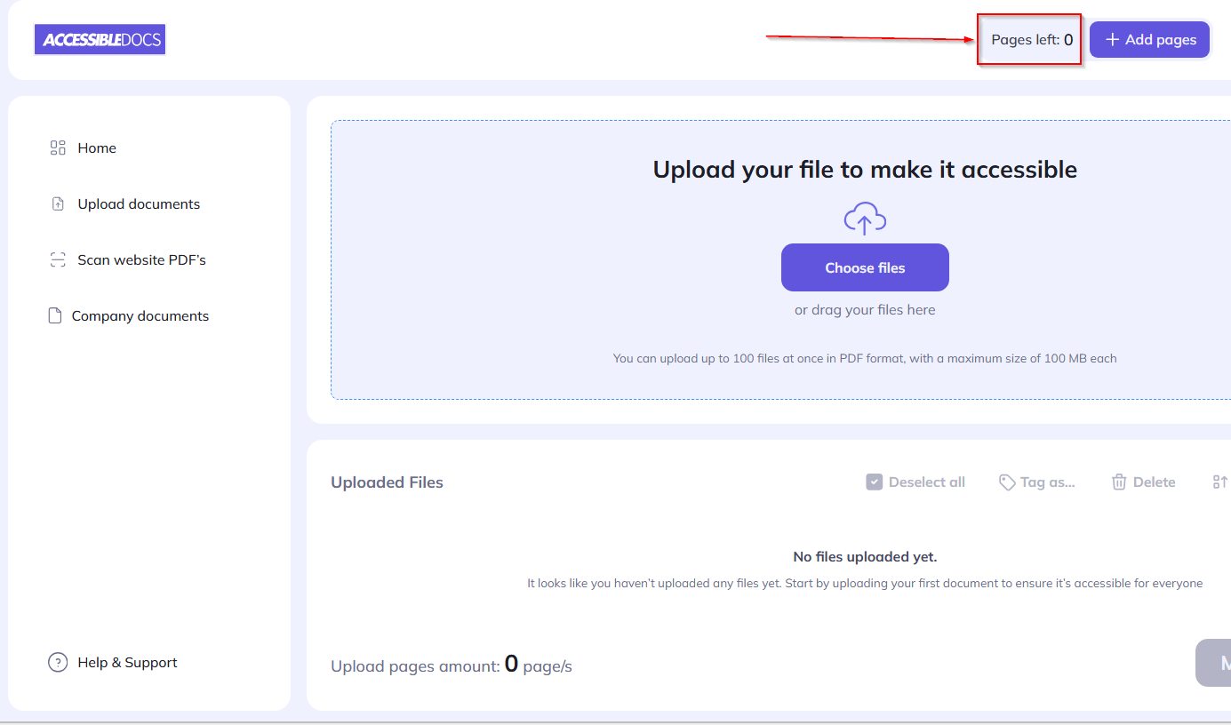Click the ACCESSIBLEDOCS logo
The image size is (1231, 725).
[x=100, y=39]
